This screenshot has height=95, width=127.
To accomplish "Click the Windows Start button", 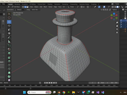I will (x=24, y=92).
